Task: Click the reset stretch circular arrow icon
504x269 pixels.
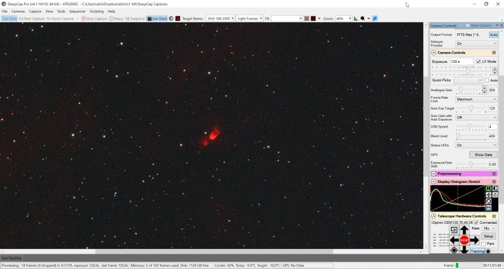Action: (x=489, y=201)
